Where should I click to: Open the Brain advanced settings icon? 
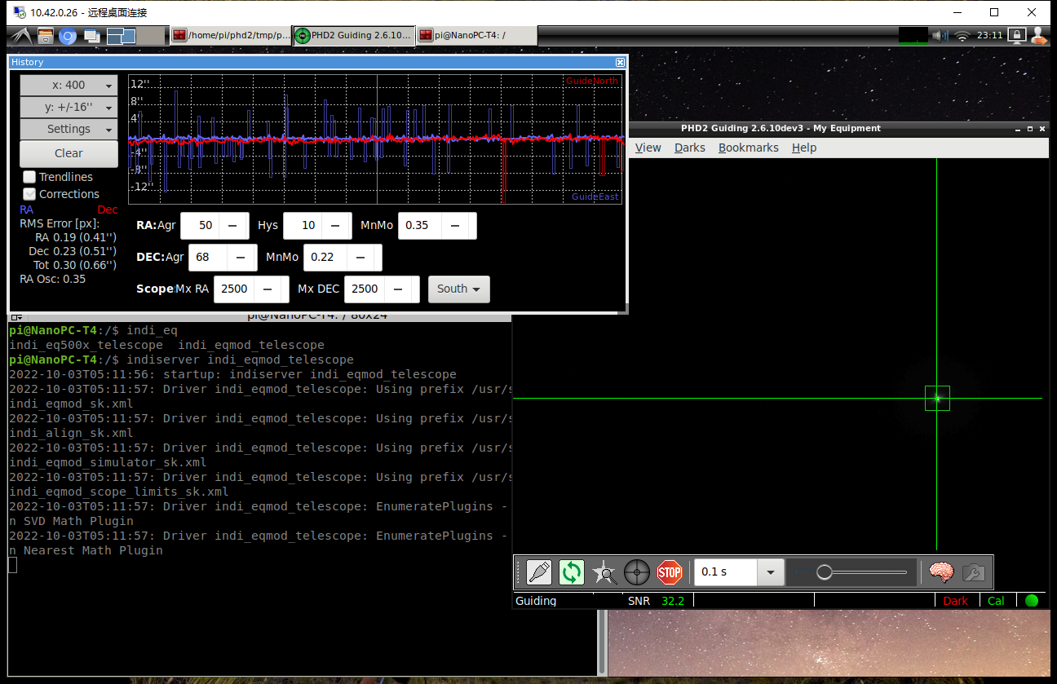click(942, 572)
